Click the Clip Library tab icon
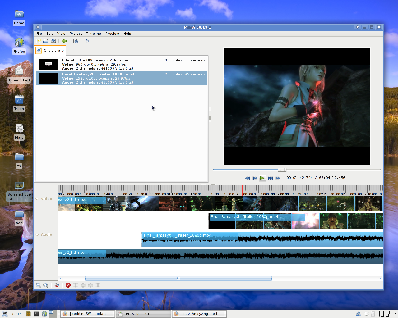This screenshot has width=398, height=318. 39,50
